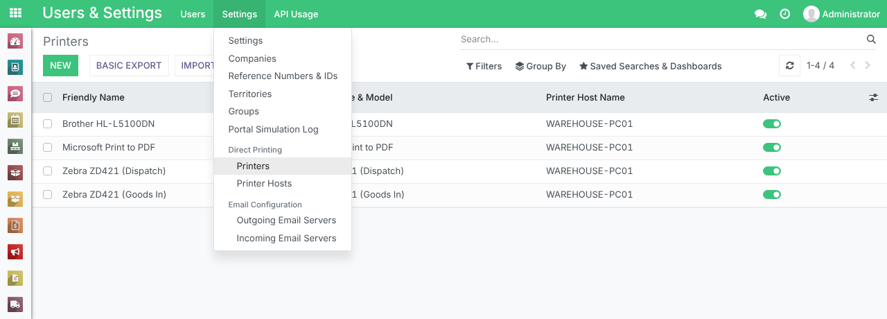Open the Filters dropdown

[484, 67]
